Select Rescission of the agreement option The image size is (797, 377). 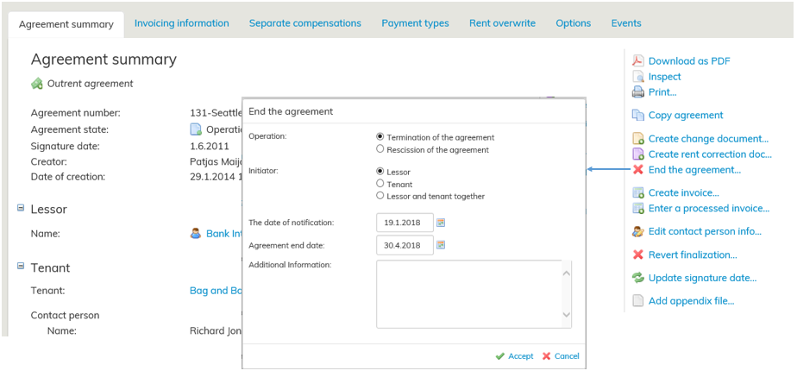[x=380, y=149]
